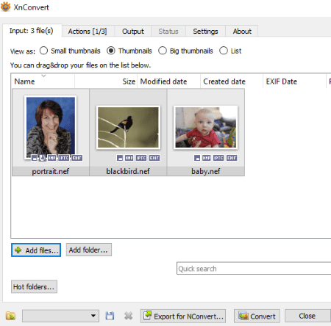Click the IPTC badge under portrait.nef
331x326 pixels.
(x=63, y=158)
